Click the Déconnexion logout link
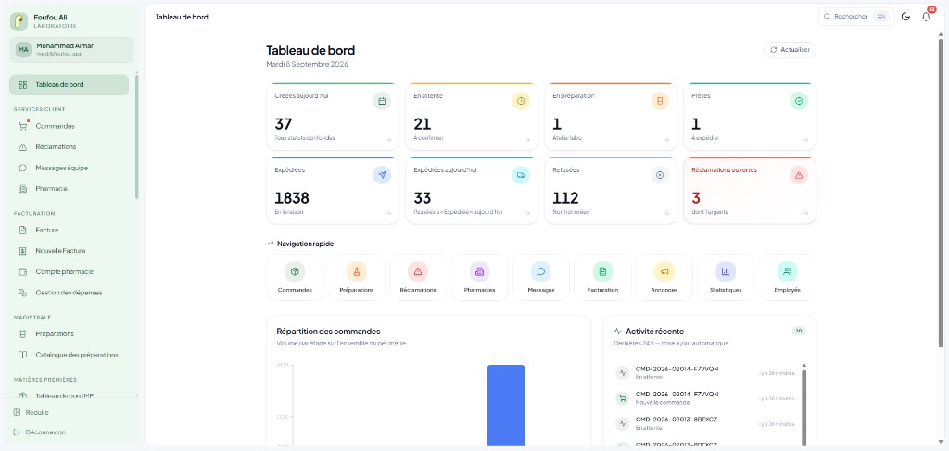 [39, 432]
